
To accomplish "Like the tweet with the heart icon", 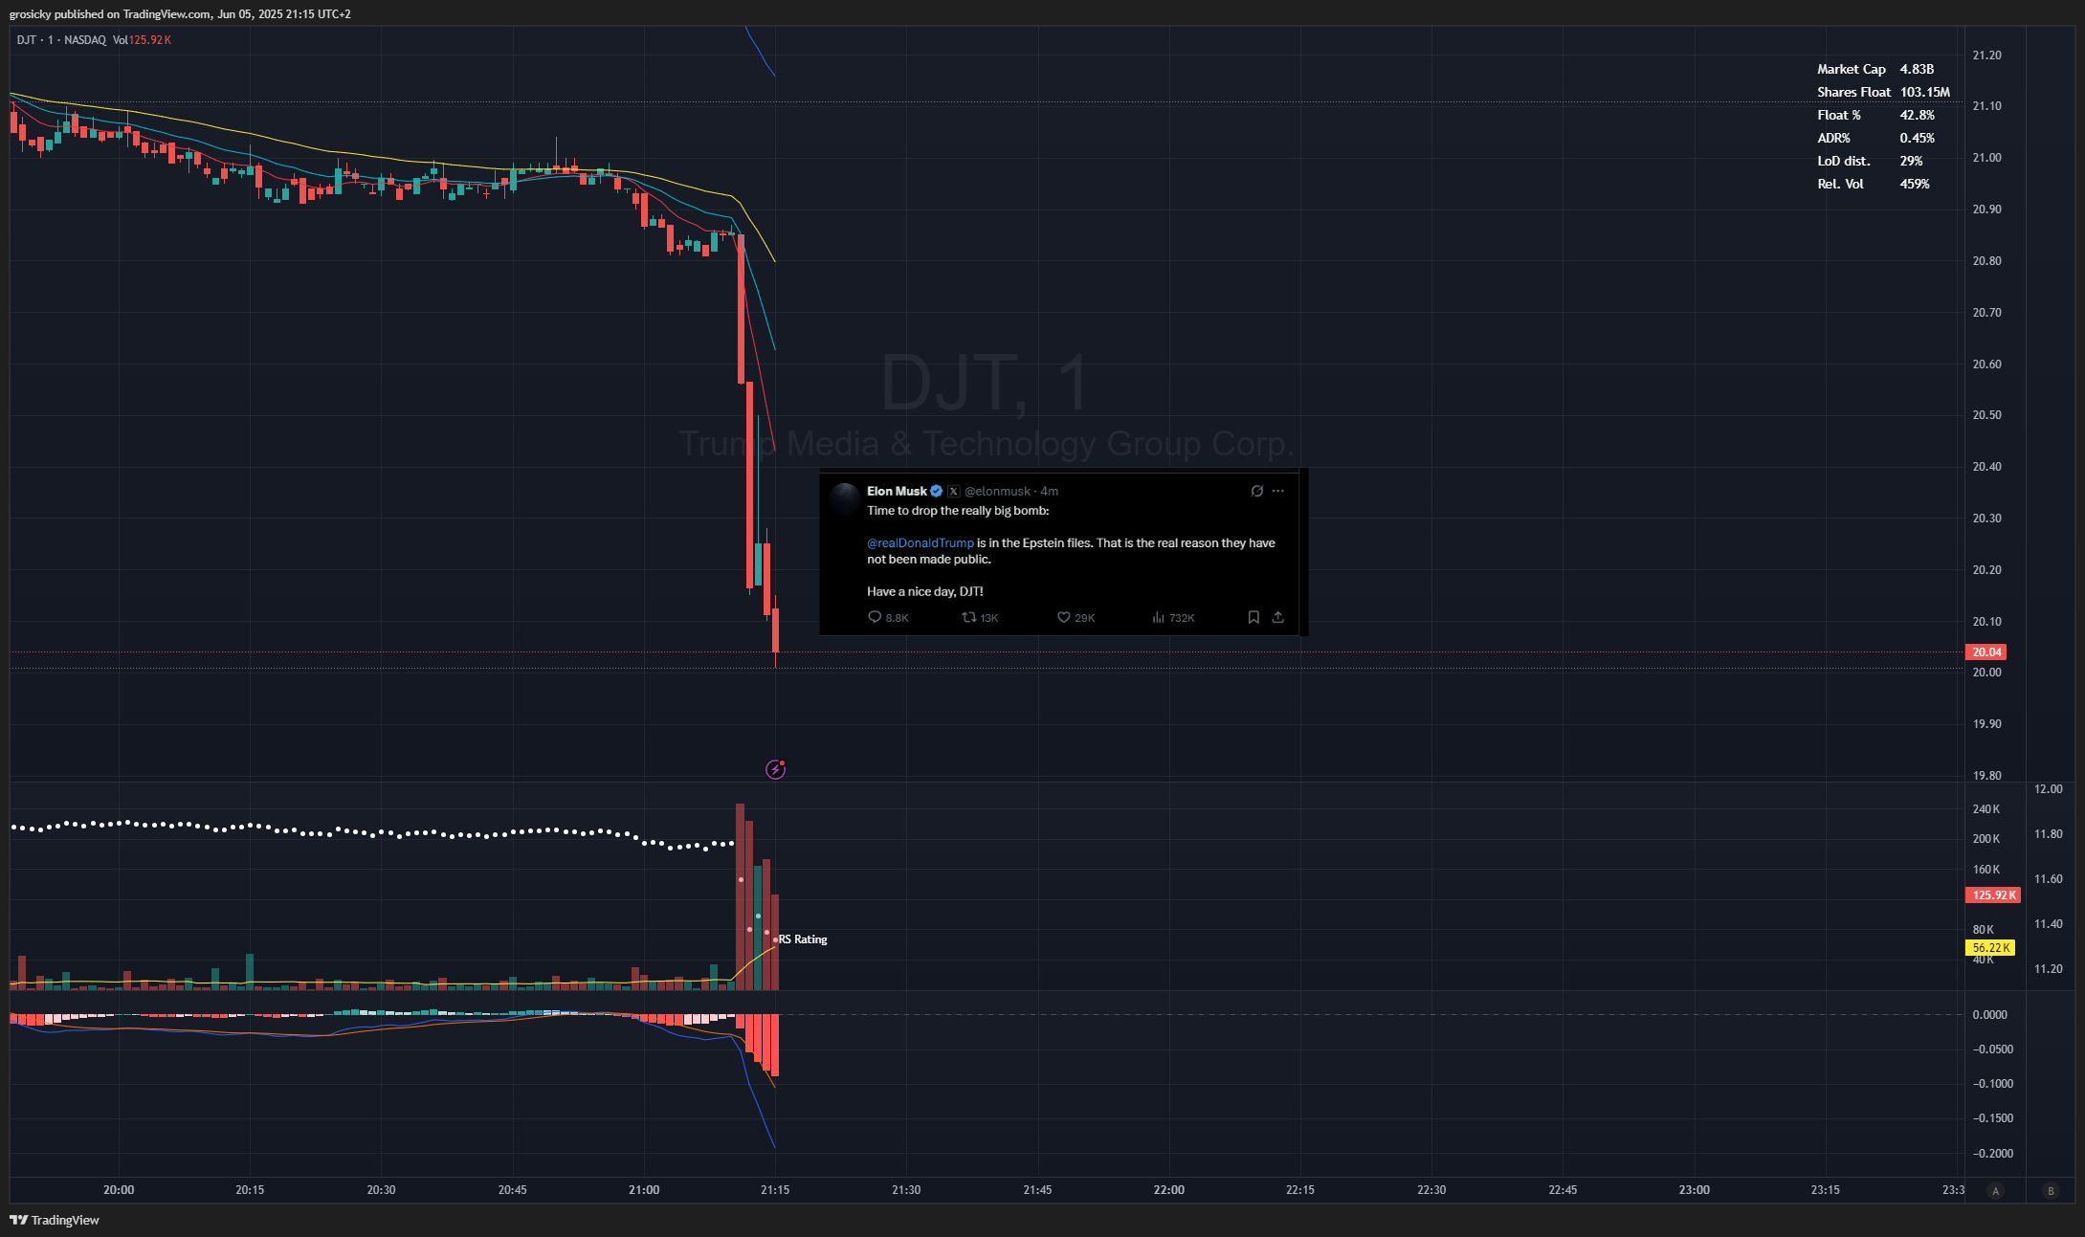I will pyautogui.click(x=1063, y=617).
